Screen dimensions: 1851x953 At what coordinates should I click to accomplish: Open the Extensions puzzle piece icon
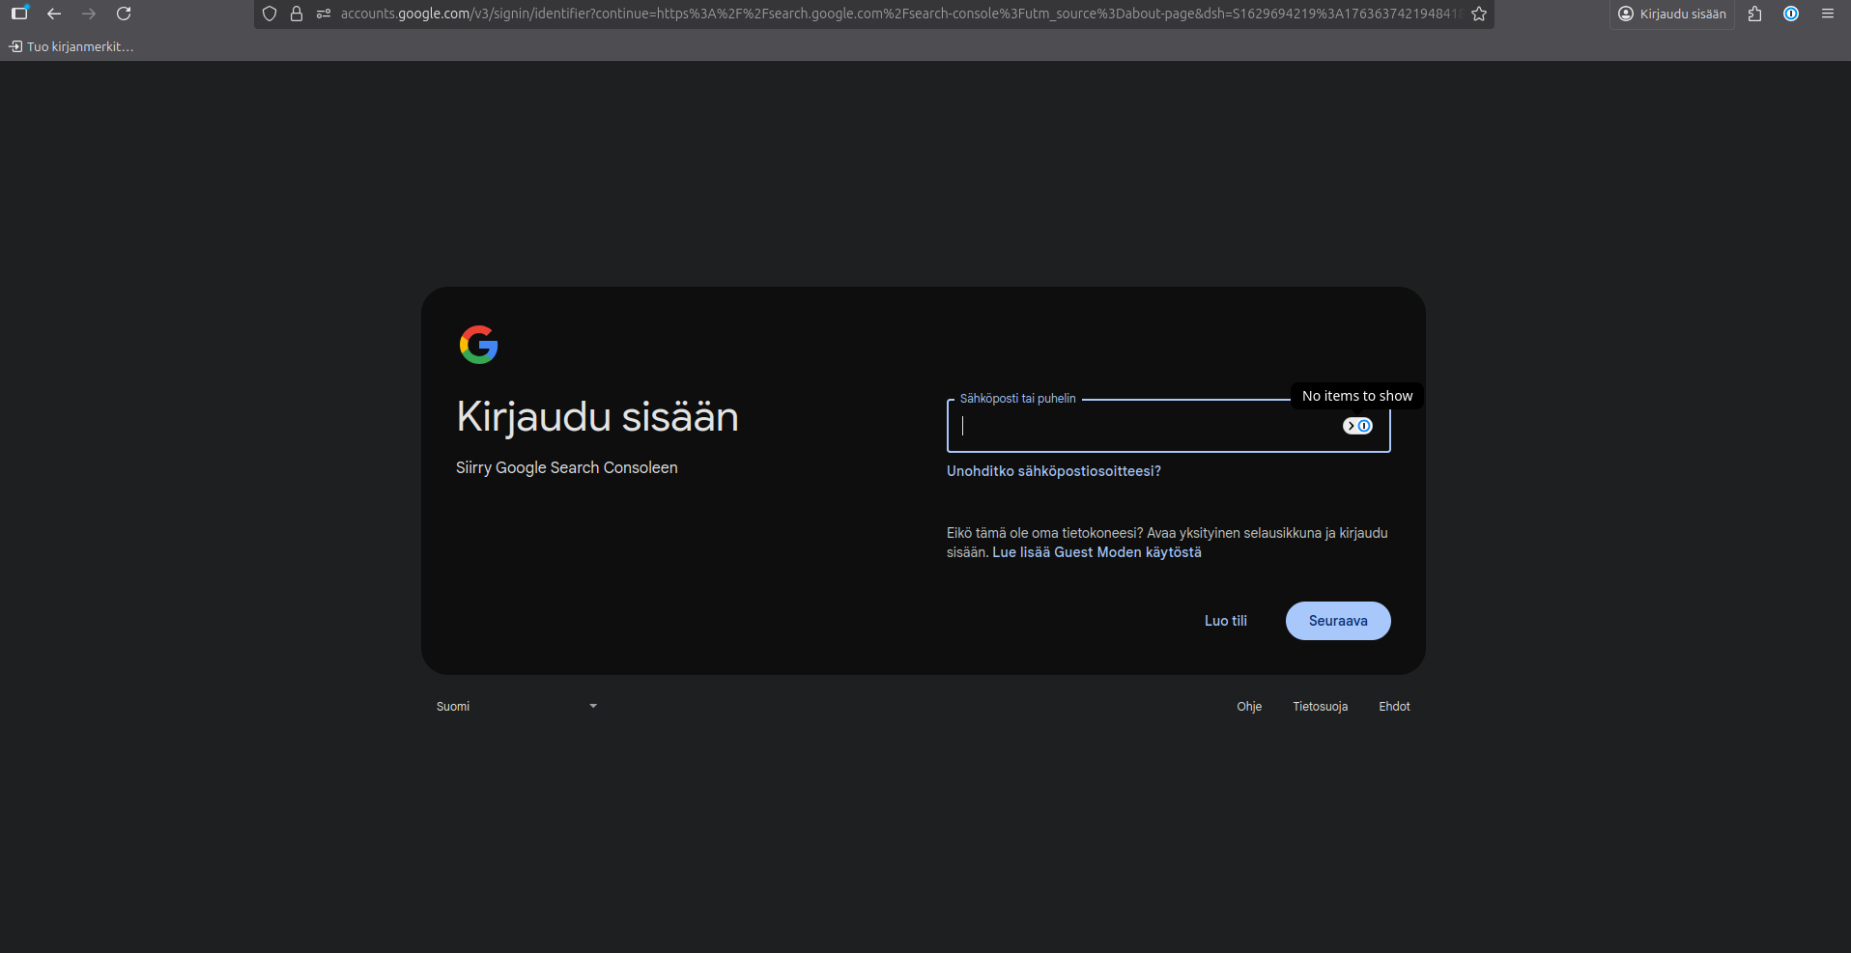(1755, 14)
